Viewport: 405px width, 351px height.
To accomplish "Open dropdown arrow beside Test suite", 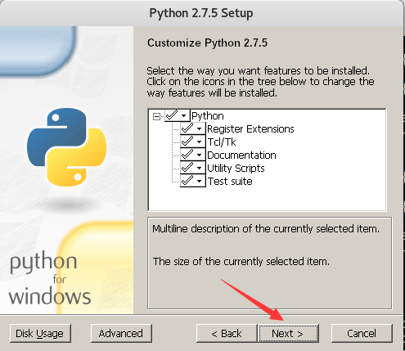I will [x=200, y=182].
